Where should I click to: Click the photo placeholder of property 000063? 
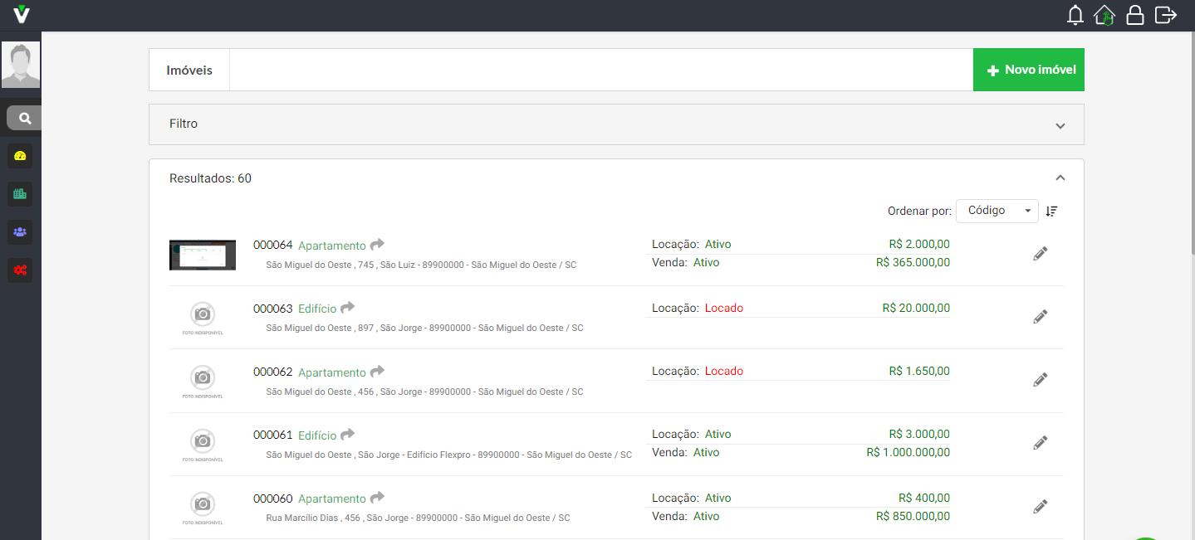pos(203,319)
